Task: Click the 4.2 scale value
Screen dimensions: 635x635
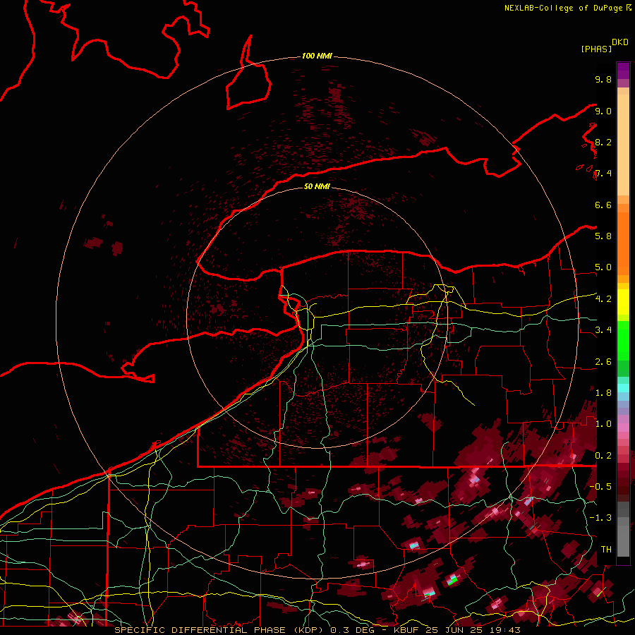Action: [x=603, y=299]
